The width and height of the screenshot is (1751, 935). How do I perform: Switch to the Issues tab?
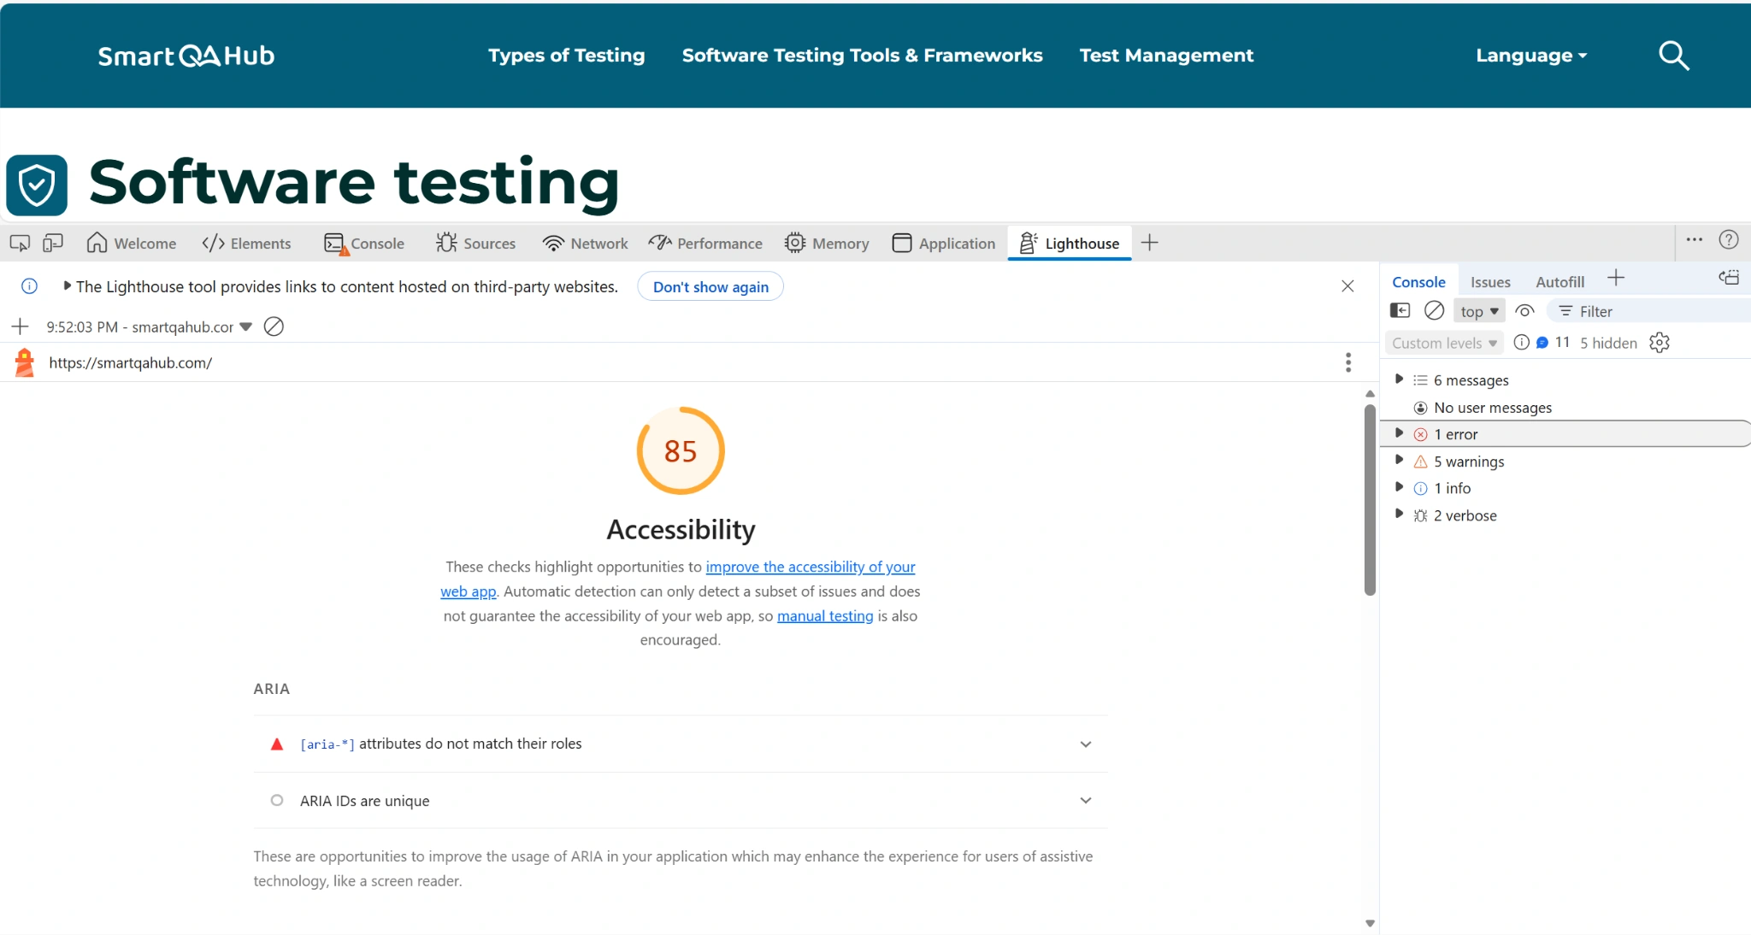pyautogui.click(x=1489, y=281)
